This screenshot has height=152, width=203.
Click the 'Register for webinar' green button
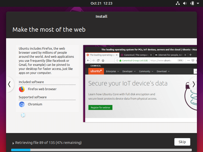[100, 107]
